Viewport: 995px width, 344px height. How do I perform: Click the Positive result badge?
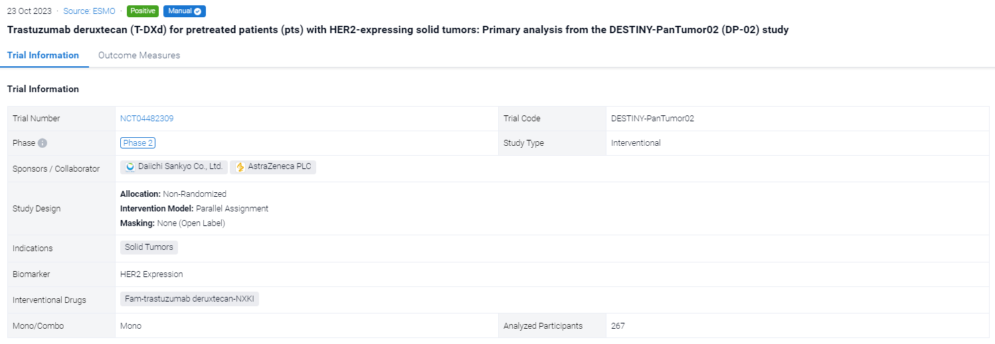click(x=142, y=11)
